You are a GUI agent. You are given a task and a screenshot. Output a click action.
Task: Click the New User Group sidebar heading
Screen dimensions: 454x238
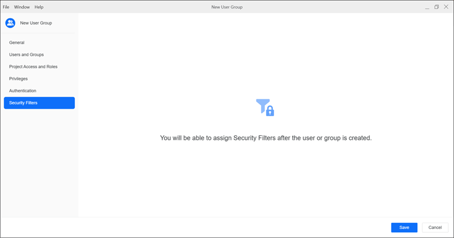point(36,23)
